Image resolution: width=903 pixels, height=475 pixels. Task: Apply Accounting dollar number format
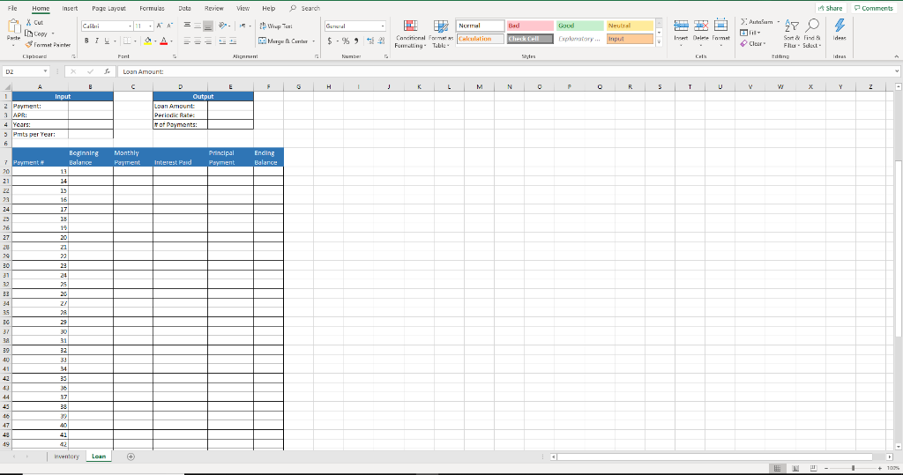point(330,41)
